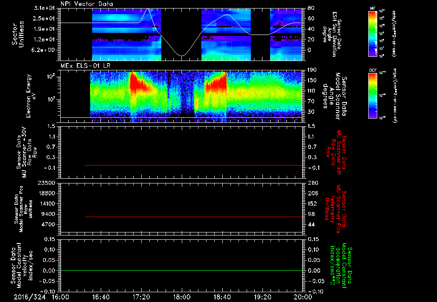Click the DEF energy flux color bar
The width and height of the screenshot is (437, 302).
pos(373,95)
